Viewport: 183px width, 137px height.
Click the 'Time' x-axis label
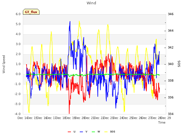click(x=162, y=122)
